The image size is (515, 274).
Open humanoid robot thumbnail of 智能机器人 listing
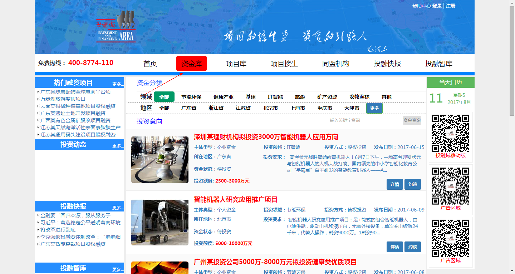160,222
